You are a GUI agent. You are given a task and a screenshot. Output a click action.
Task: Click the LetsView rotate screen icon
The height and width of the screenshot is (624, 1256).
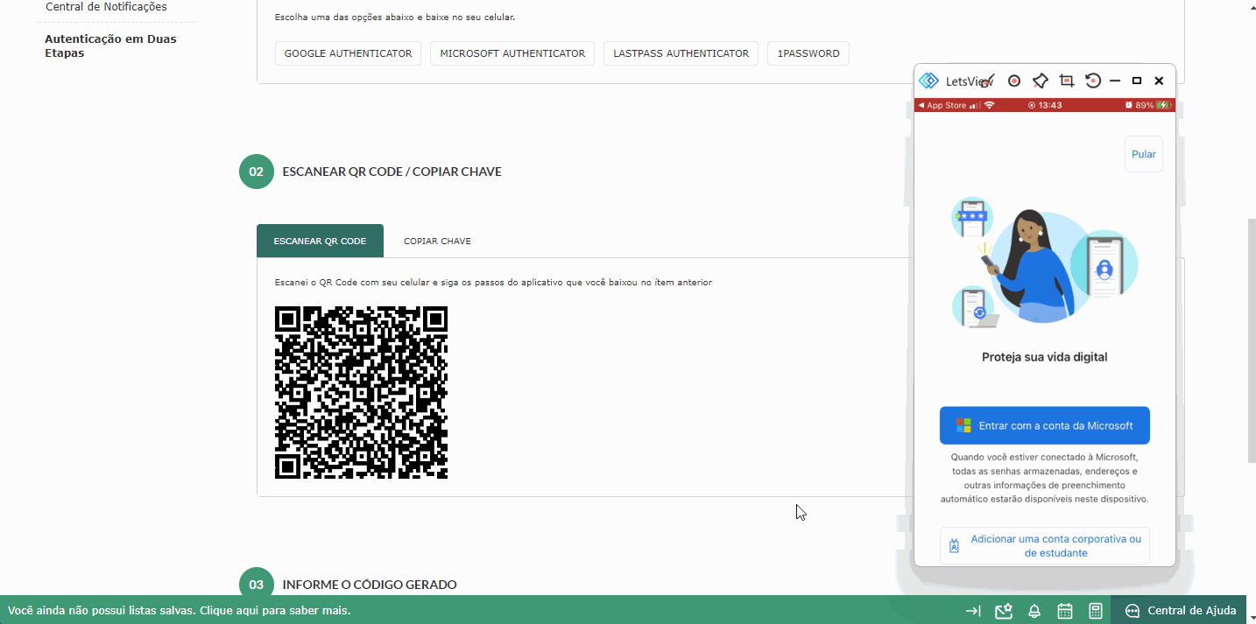[x=1093, y=81]
